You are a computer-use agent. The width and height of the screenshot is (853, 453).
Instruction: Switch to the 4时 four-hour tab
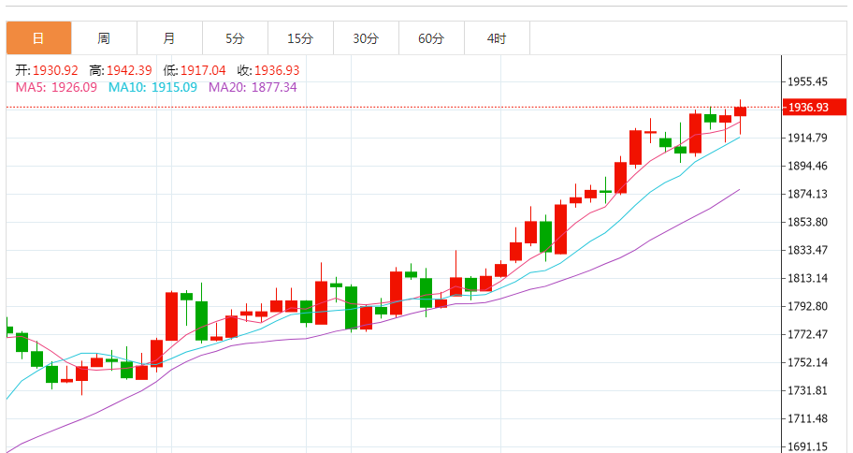497,38
